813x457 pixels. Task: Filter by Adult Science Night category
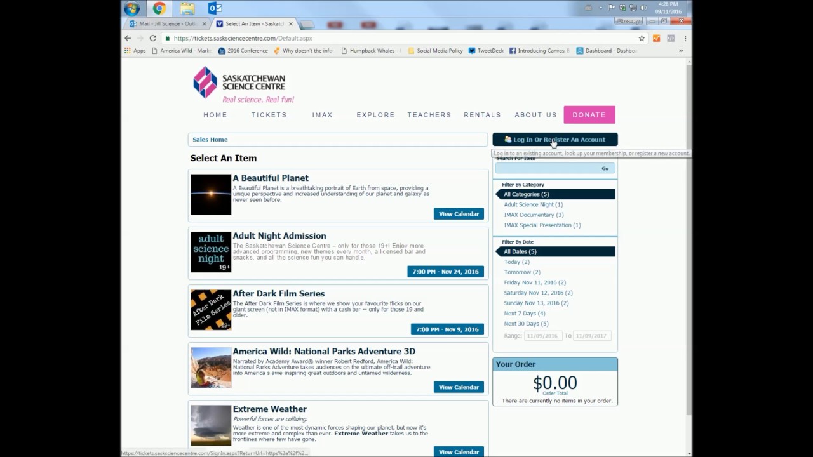(534, 204)
